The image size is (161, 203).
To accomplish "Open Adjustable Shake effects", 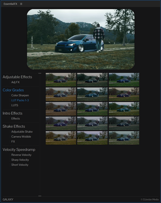I will (22, 132).
